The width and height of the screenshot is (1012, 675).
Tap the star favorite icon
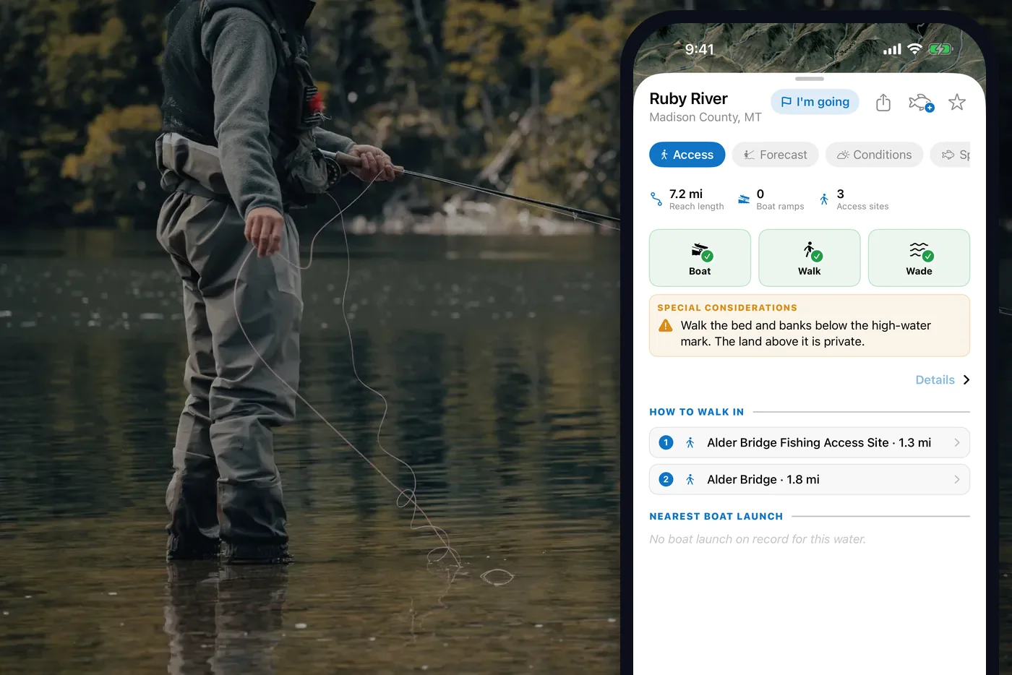tap(957, 103)
